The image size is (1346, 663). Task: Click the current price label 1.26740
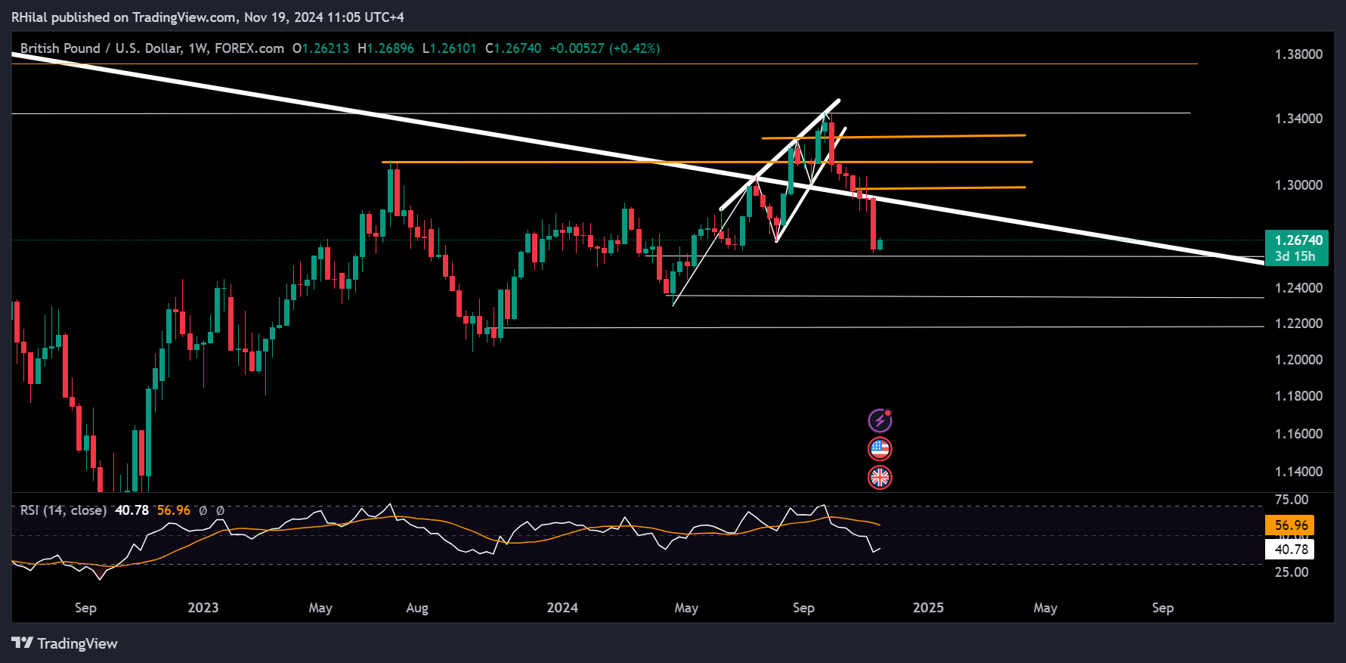pyautogui.click(x=1298, y=240)
